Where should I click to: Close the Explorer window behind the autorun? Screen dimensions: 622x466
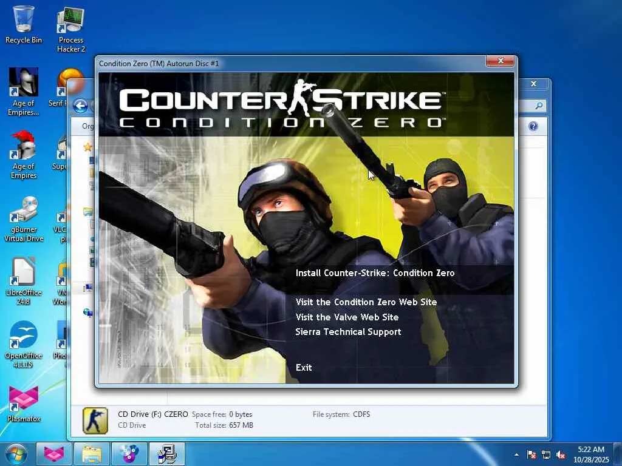[x=534, y=84]
